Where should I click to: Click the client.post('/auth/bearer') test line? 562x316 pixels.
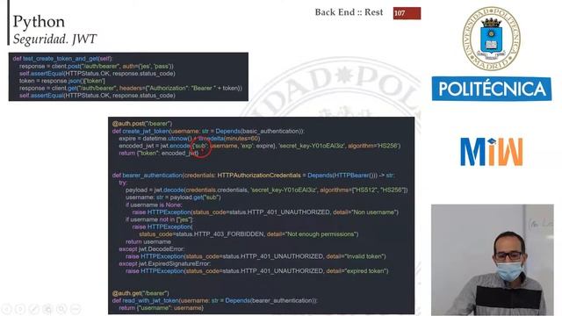tap(97, 67)
